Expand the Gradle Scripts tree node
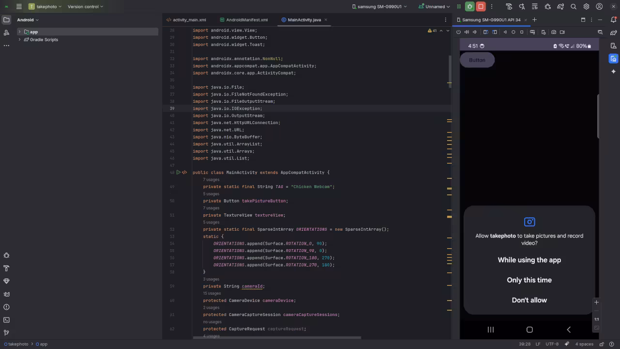This screenshot has height=349, width=620. pos(19,40)
